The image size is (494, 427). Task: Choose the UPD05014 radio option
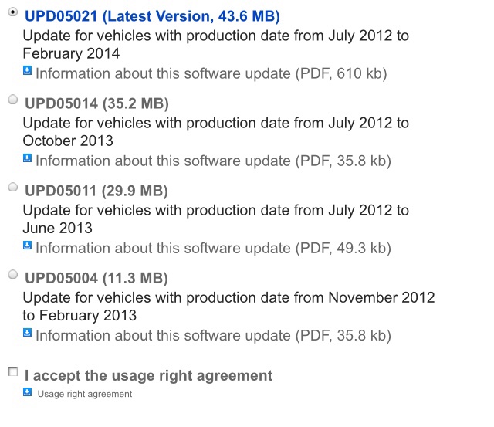pyautogui.click(x=13, y=100)
